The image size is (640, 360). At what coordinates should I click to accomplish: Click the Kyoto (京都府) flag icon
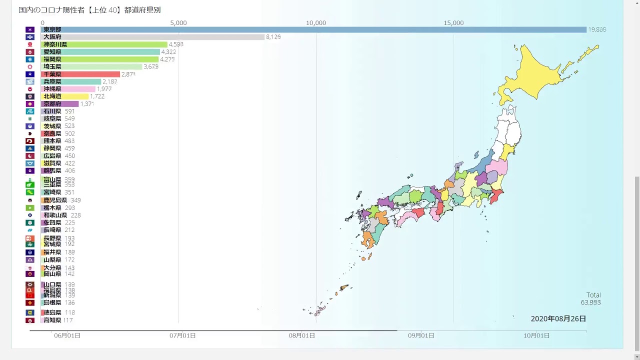pos(30,104)
